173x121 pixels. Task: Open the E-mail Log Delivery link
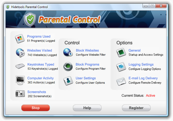[143, 78]
